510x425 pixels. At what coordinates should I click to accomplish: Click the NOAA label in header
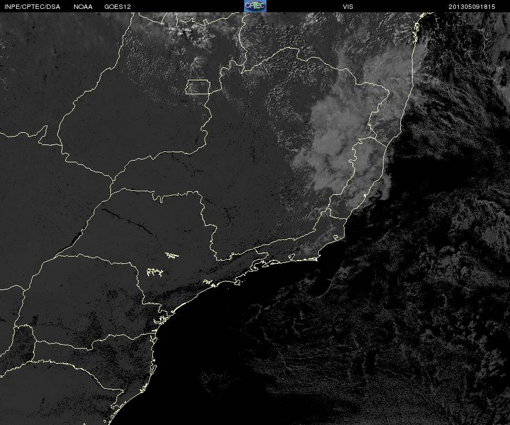click(x=83, y=7)
